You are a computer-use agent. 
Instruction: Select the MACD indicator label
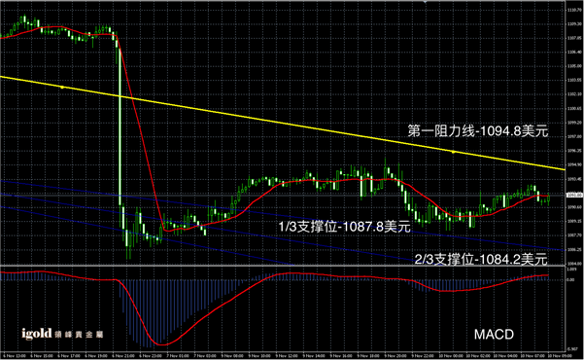tap(494, 335)
